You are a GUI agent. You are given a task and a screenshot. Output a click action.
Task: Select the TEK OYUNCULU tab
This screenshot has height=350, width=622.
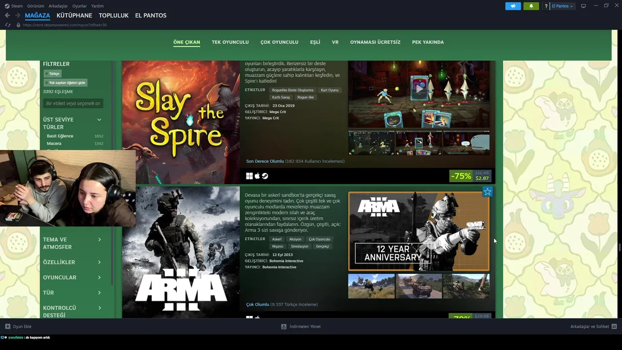tap(230, 42)
